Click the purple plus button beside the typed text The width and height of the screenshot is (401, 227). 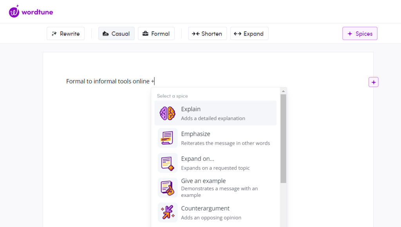373,82
